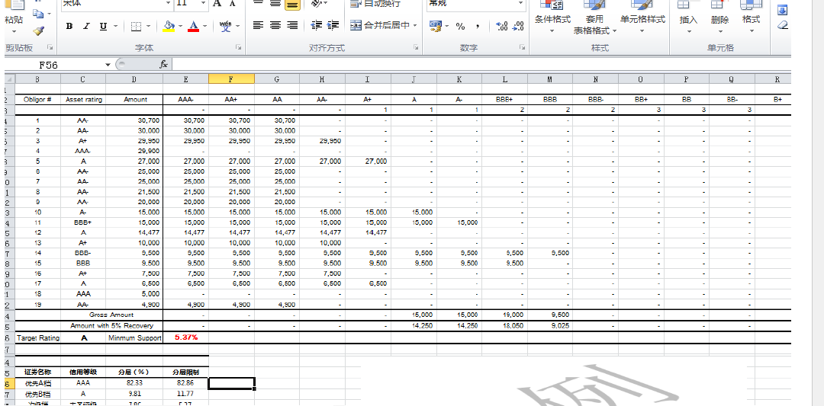824x406 pixels.
Task: Click the red 5.37% Minimum Support cell
Action: pyautogui.click(x=185, y=337)
